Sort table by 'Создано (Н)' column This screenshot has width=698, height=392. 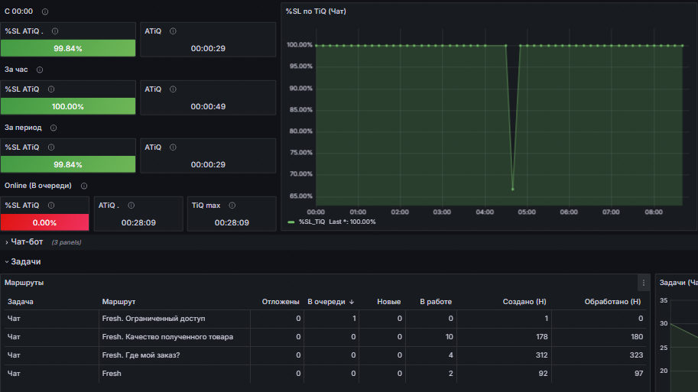pos(524,302)
